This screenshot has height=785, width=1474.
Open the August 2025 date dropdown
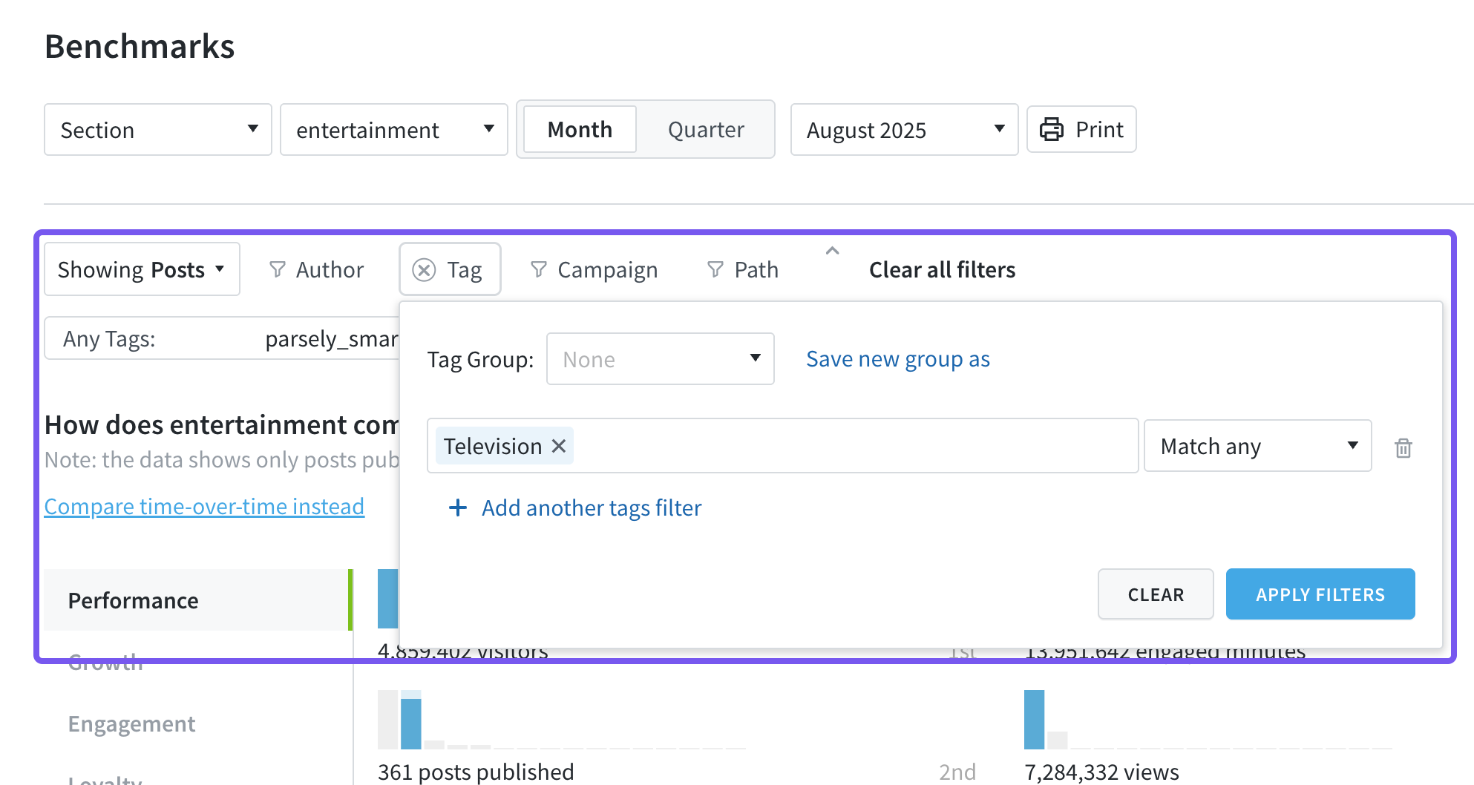(x=904, y=130)
